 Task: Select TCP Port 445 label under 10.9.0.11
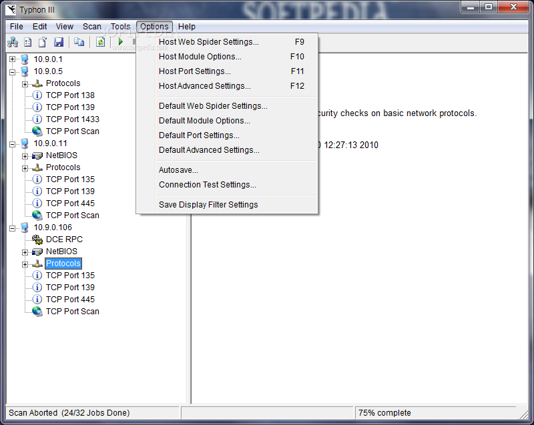(x=70, y=203)
